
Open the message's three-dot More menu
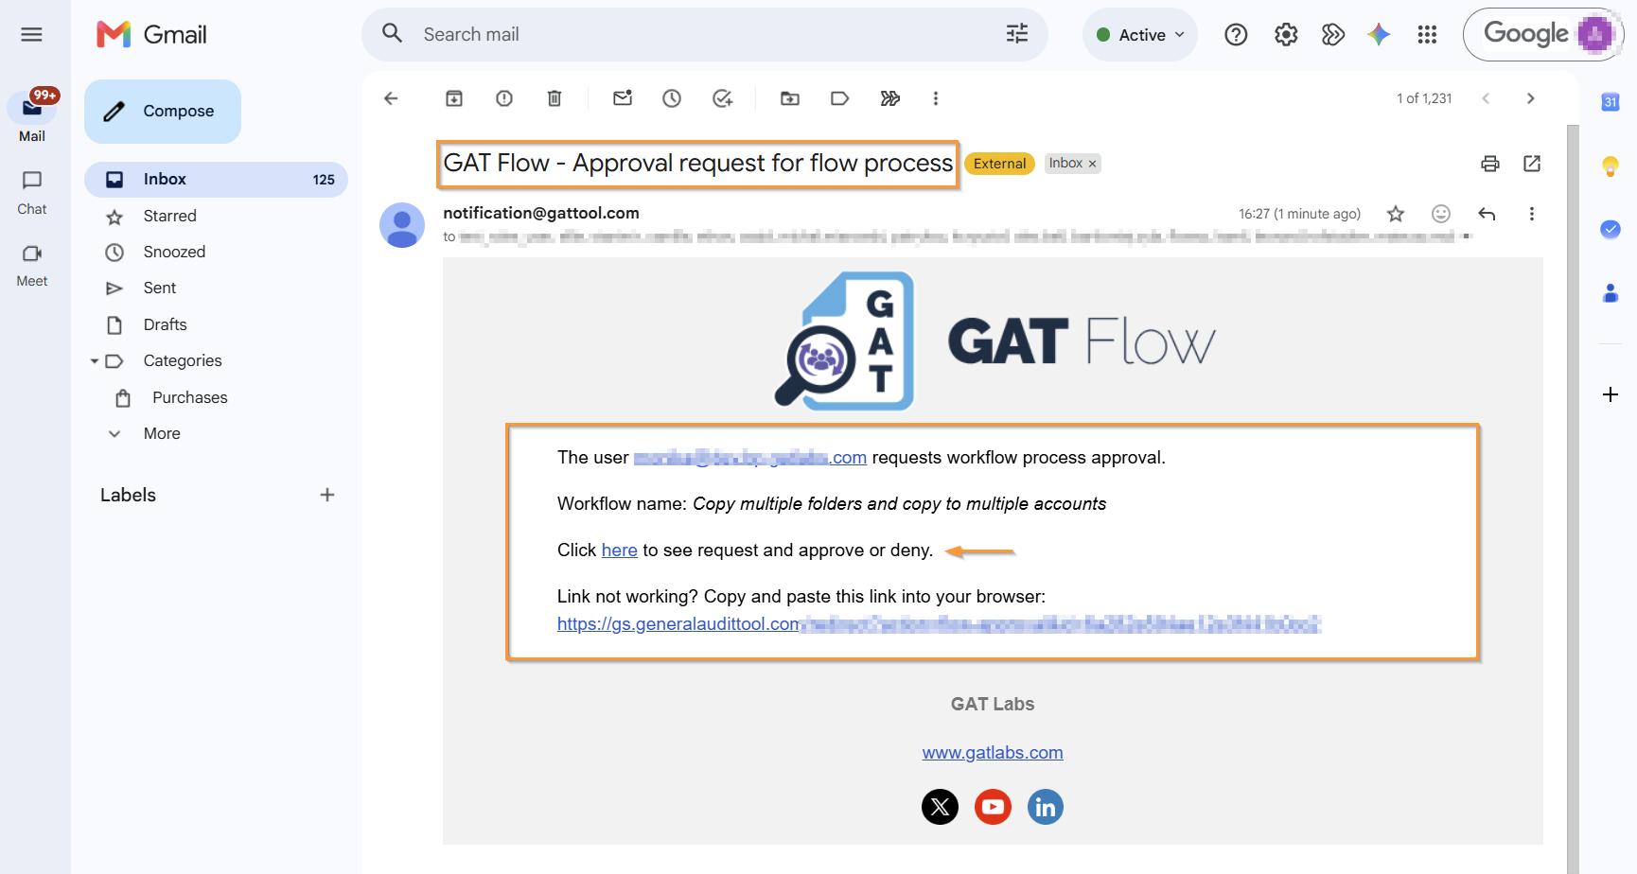[1532, 214]
